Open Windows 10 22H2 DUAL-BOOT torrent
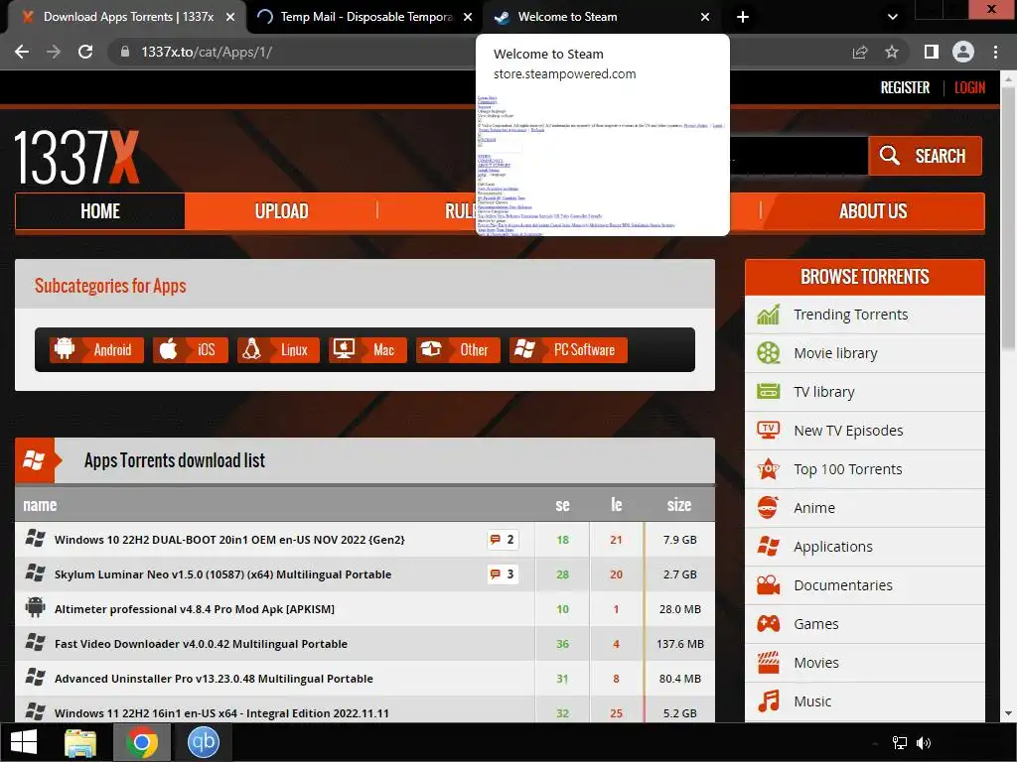1017x762 pixels. [x=229, y=540]
